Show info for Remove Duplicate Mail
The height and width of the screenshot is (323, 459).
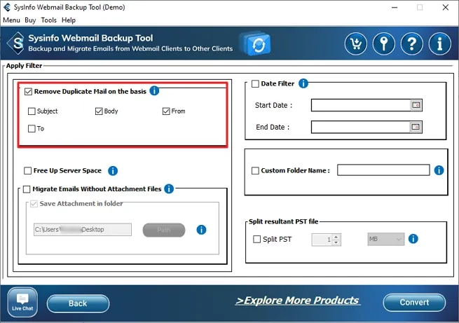click(154, 91)
